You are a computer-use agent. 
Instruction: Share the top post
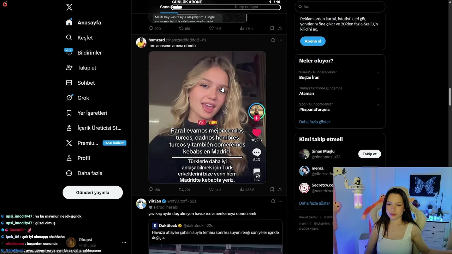click(280, 29)
